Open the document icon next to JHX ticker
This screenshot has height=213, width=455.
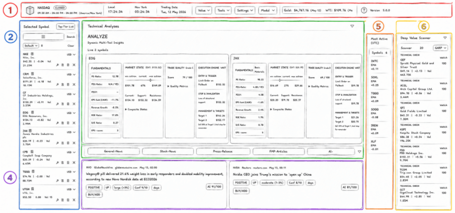point(30,130)
